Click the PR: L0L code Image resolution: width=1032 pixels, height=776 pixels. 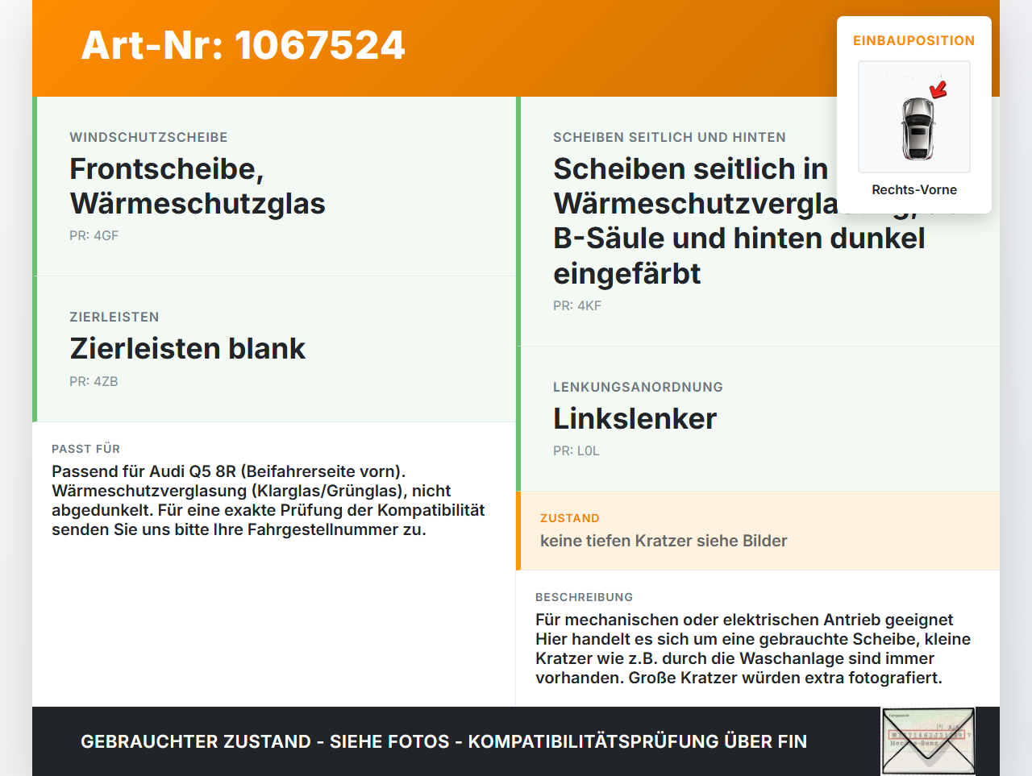click(x=576, y=450)
